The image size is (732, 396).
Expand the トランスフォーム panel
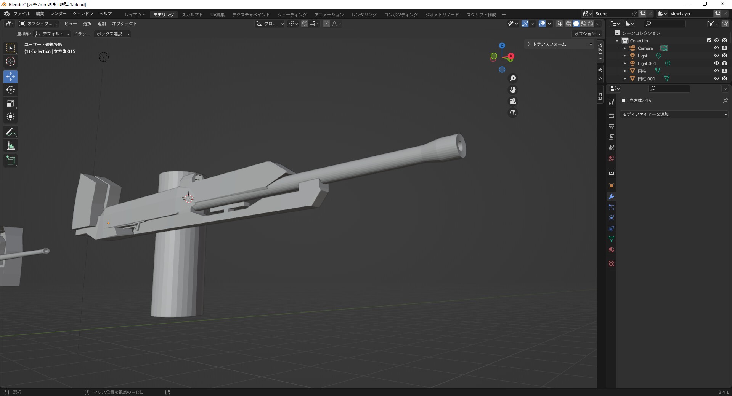point(549,44)
